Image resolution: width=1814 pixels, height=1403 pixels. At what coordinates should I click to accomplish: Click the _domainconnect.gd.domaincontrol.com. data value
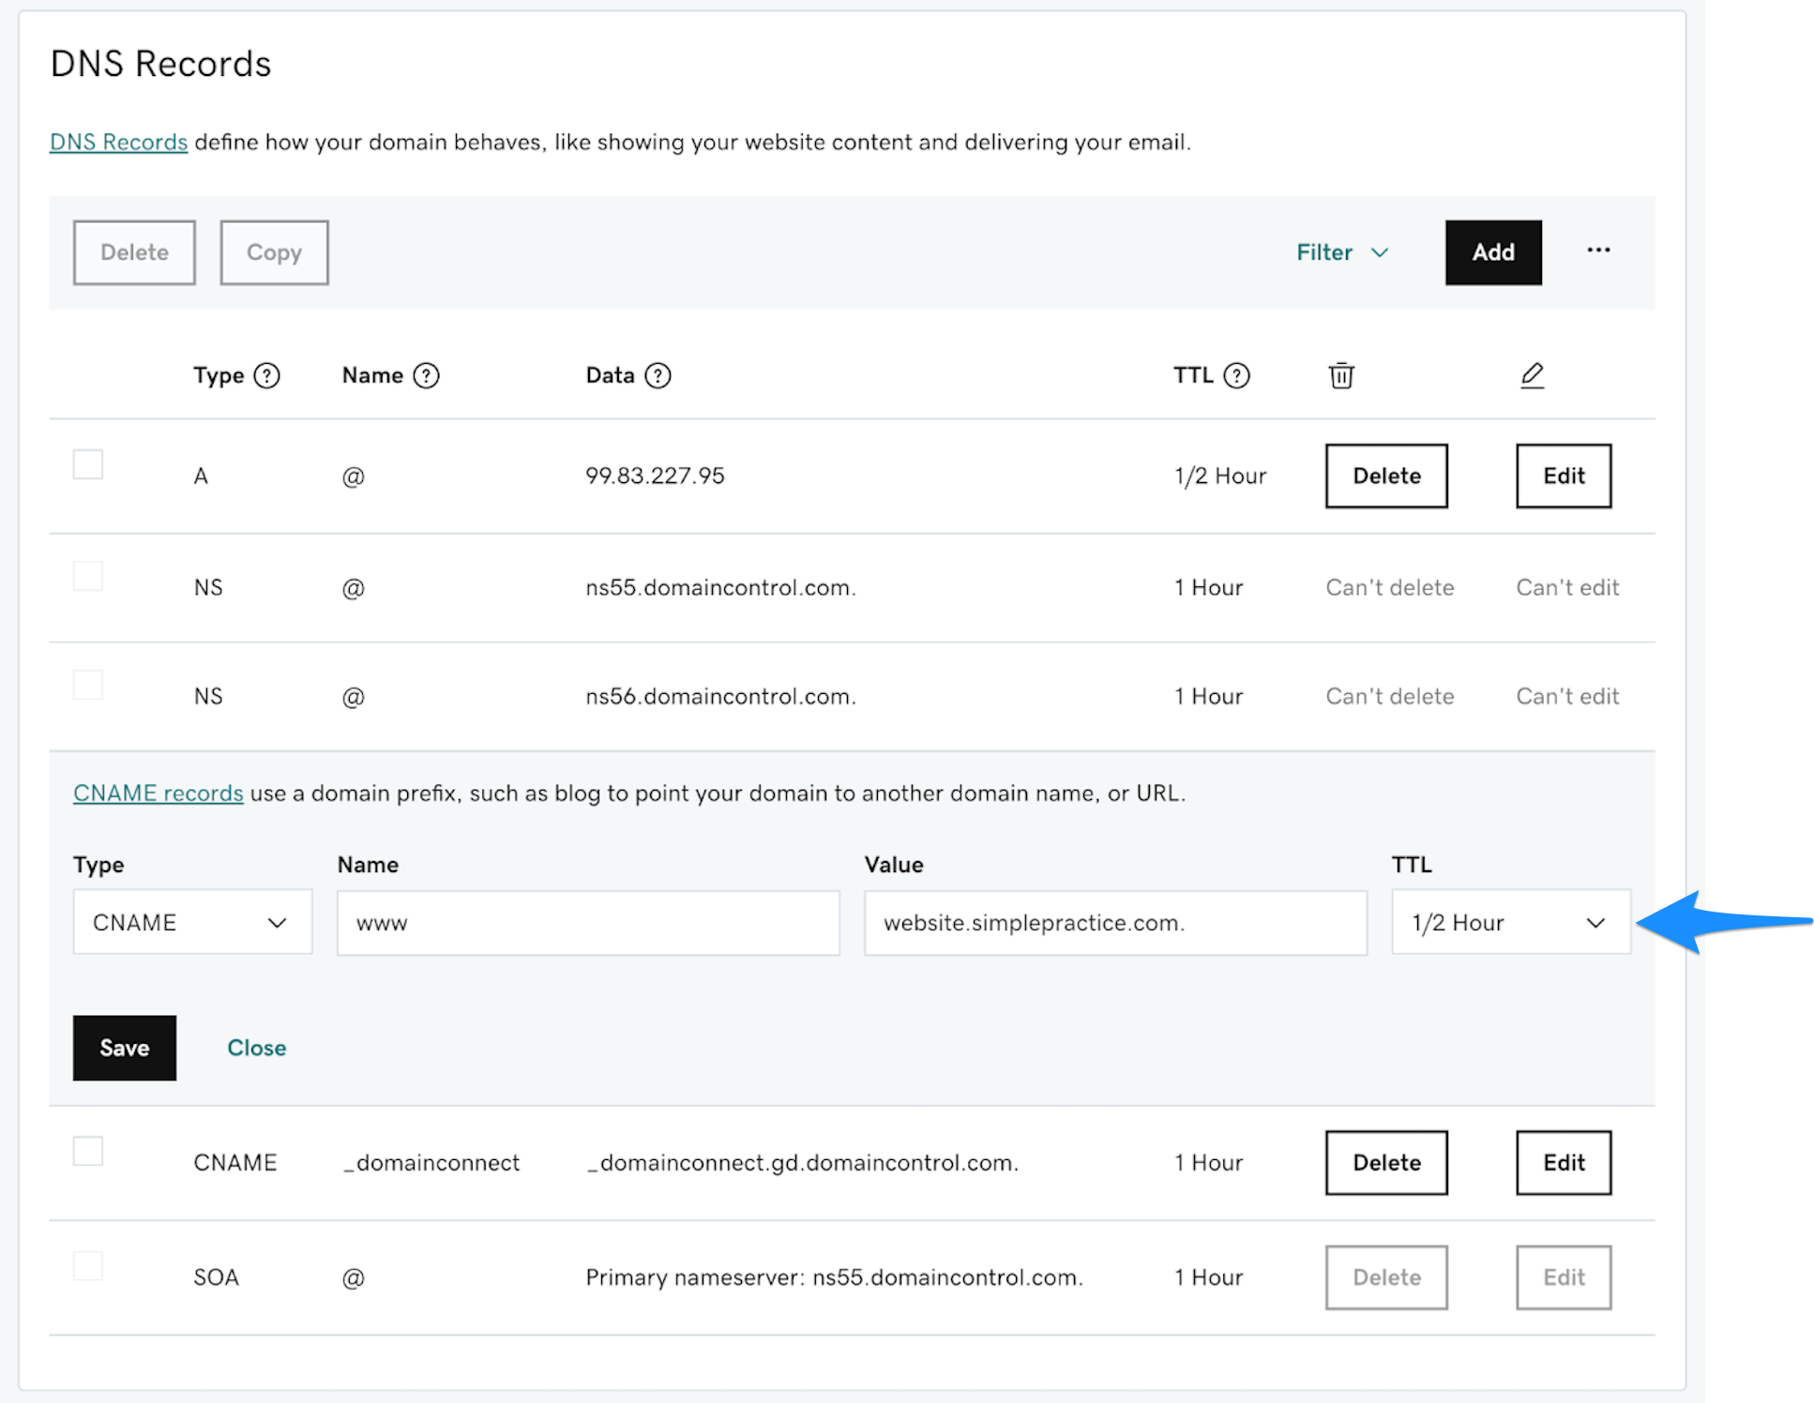tap(802, 1163)
